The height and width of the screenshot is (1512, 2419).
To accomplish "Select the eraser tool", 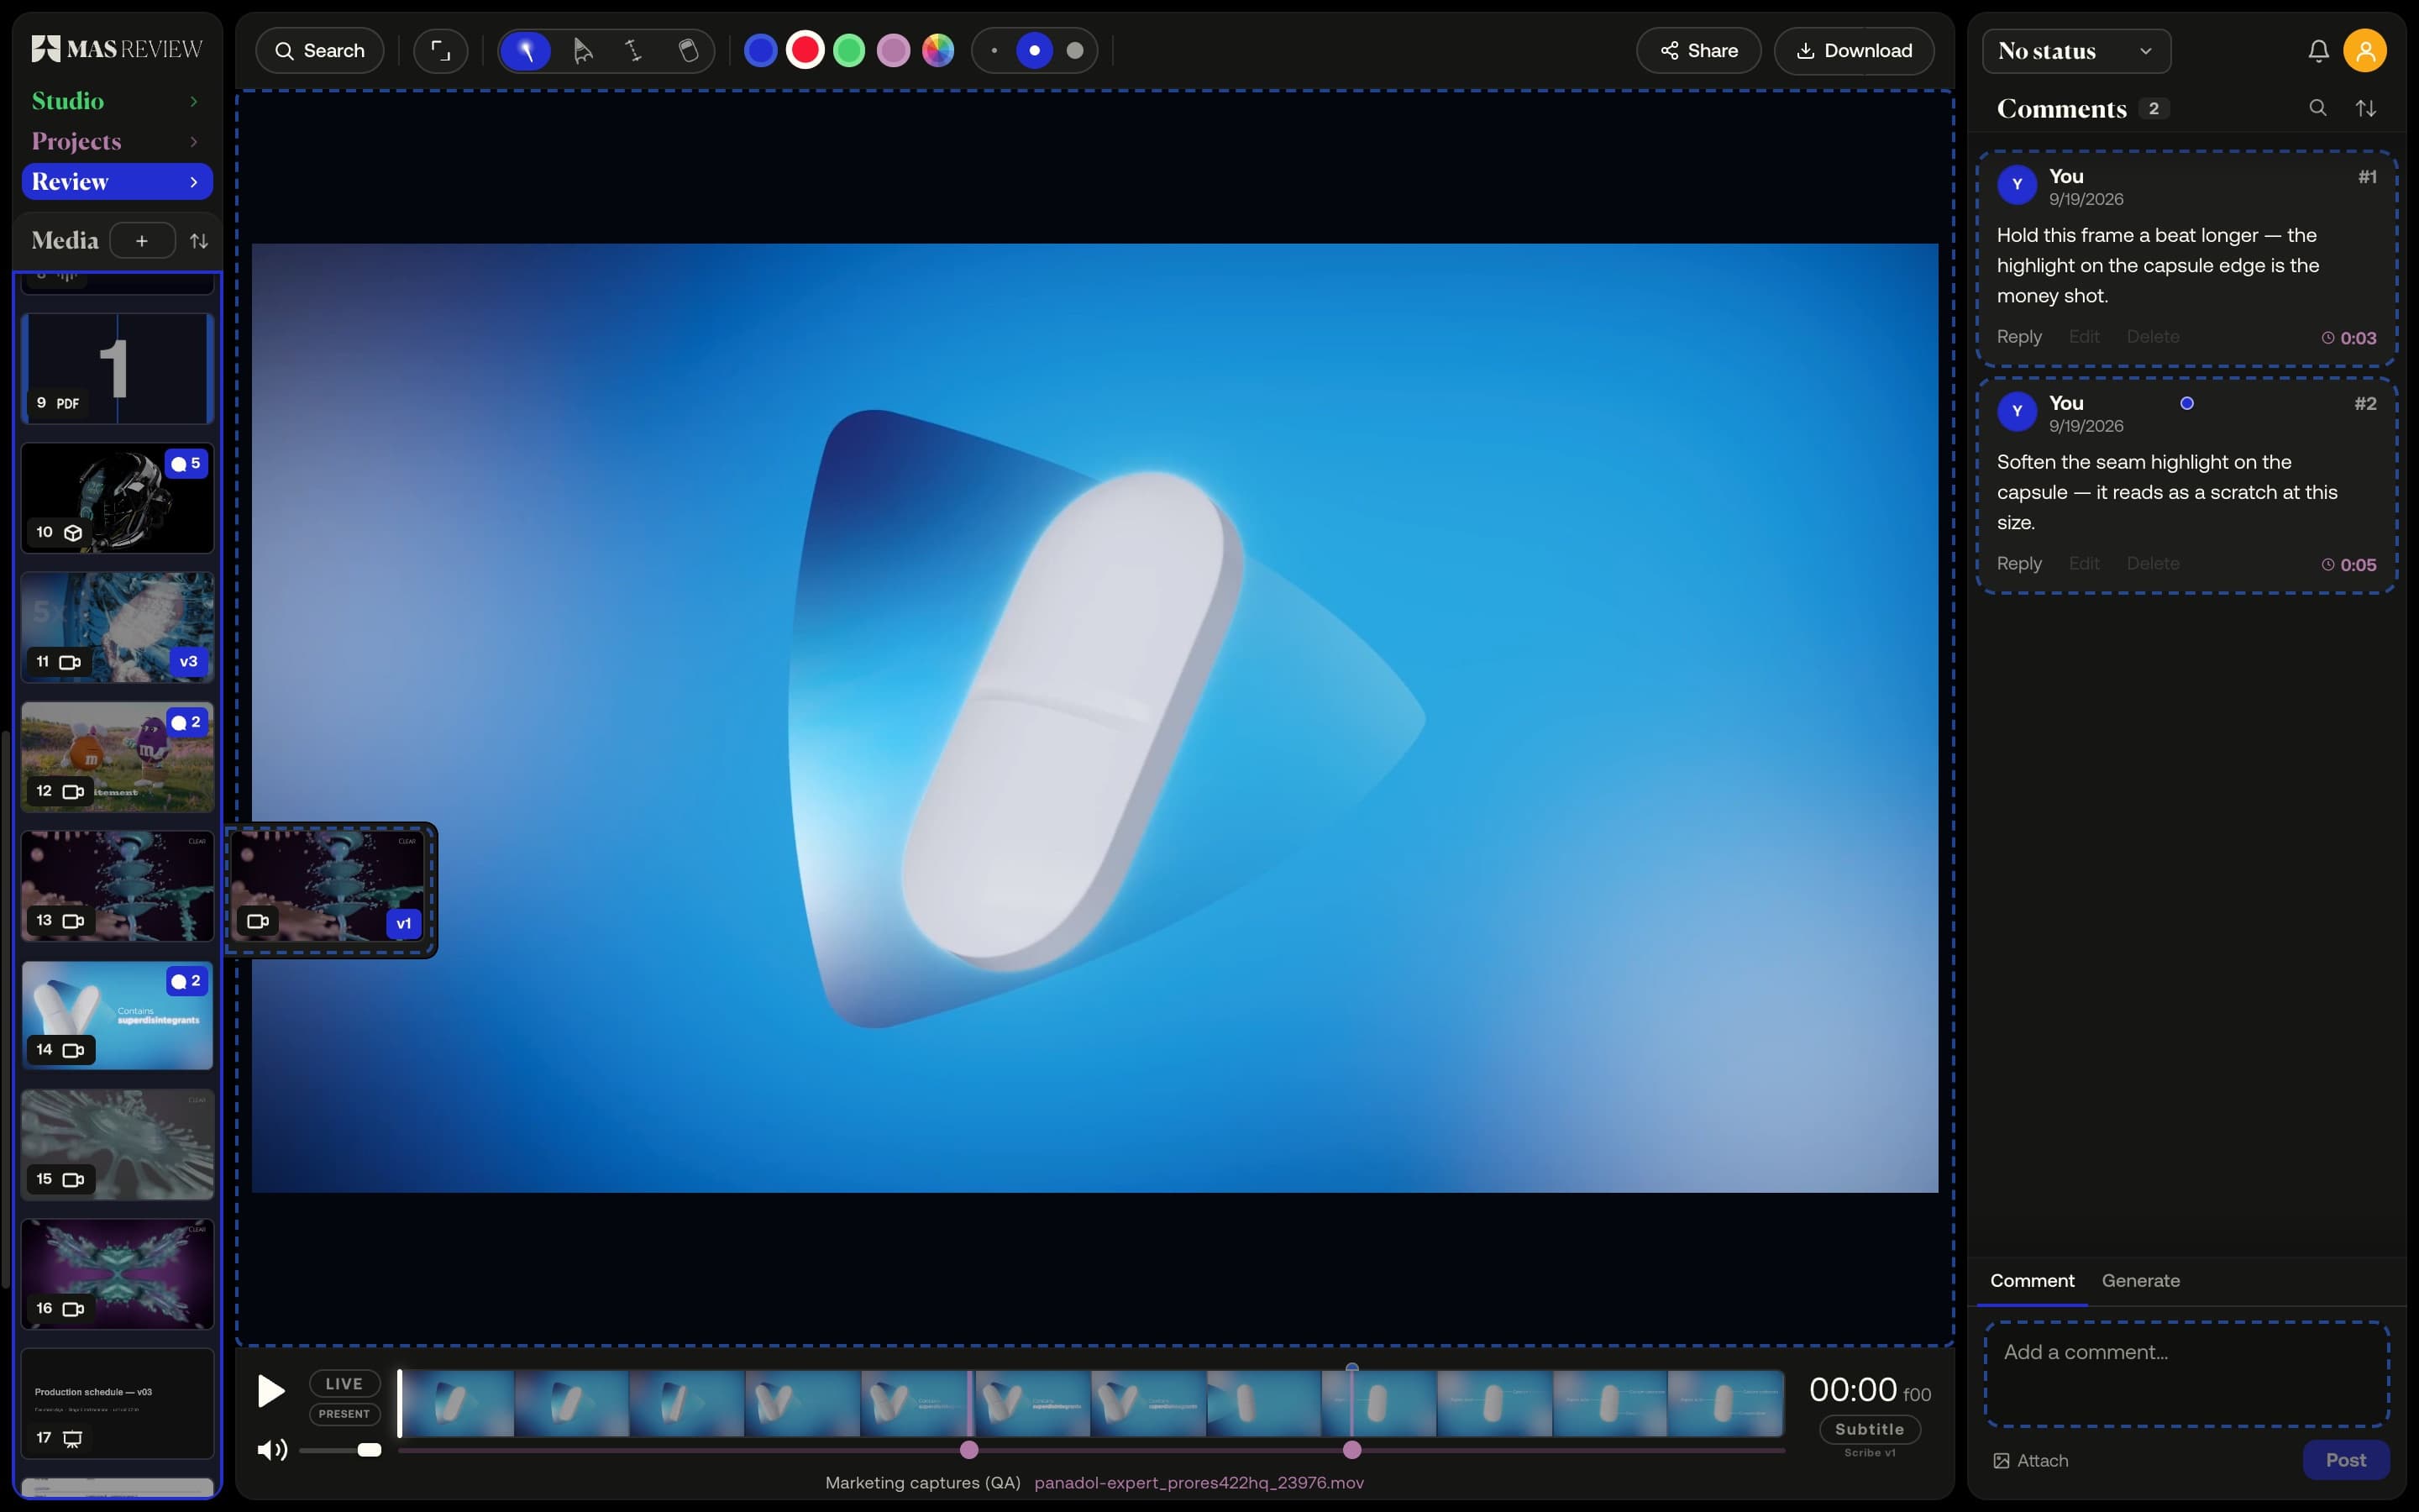I will point(688,50).
